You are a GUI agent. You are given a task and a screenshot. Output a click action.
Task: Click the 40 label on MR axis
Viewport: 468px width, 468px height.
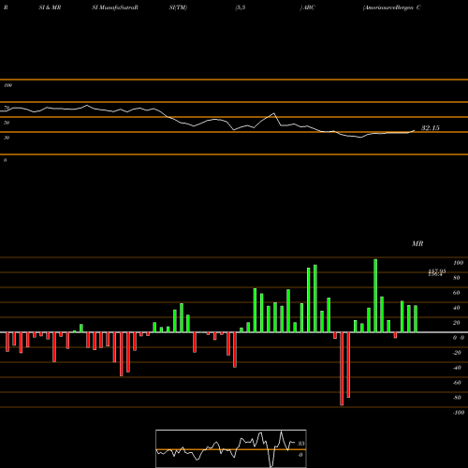tap(457, 308)
